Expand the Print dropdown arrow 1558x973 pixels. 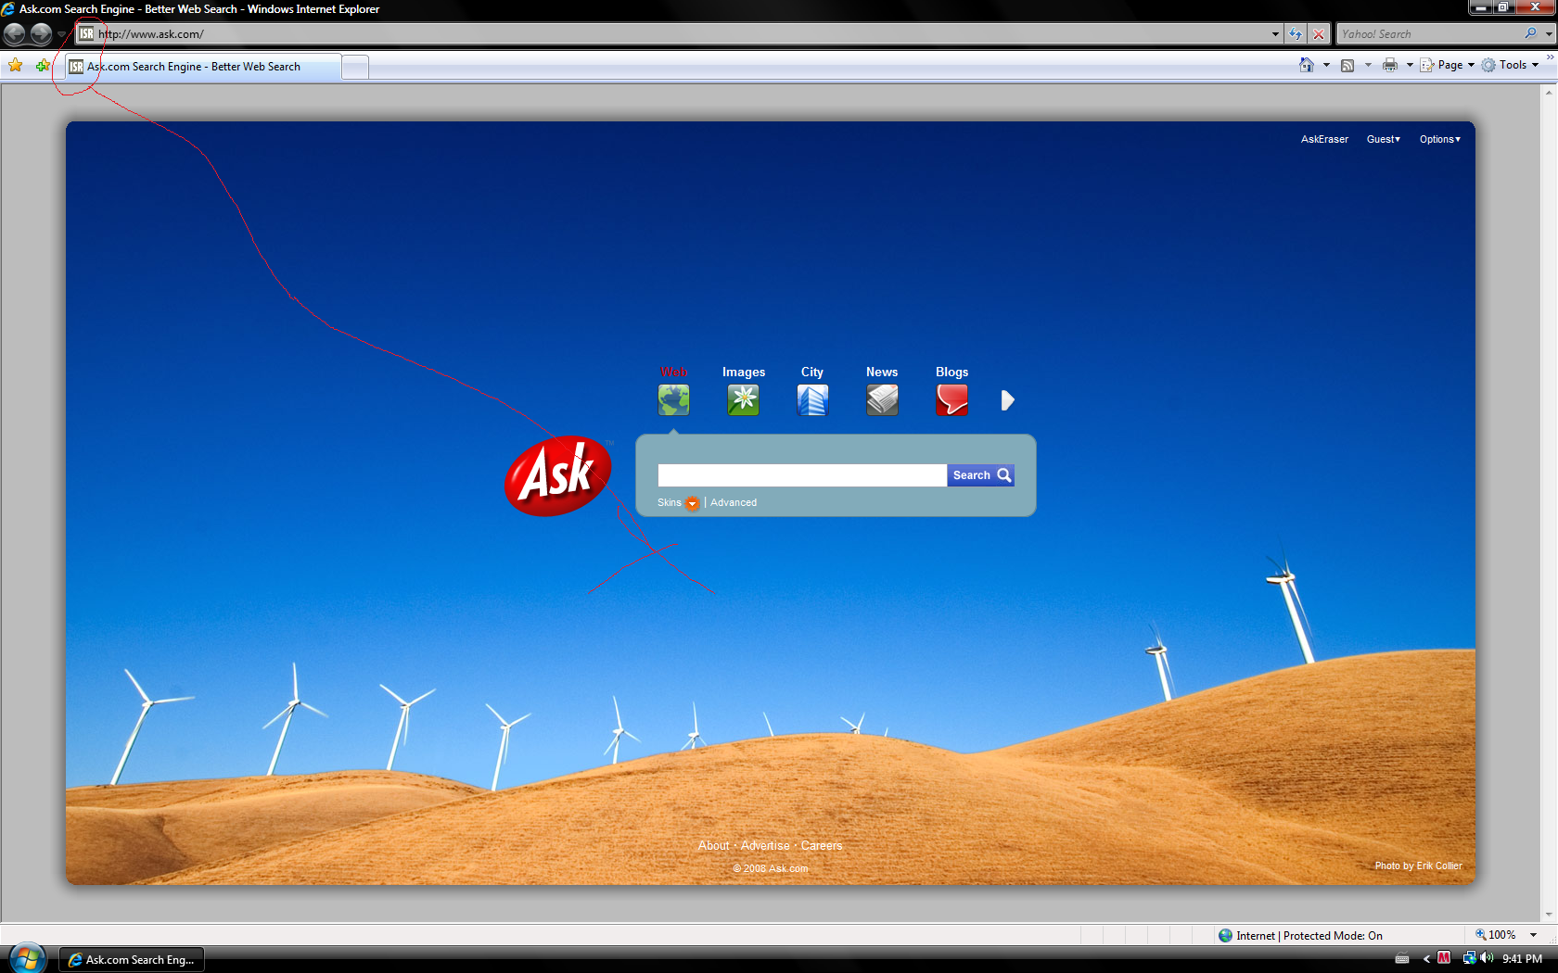pyautogui.click(x=1410, y=65)
